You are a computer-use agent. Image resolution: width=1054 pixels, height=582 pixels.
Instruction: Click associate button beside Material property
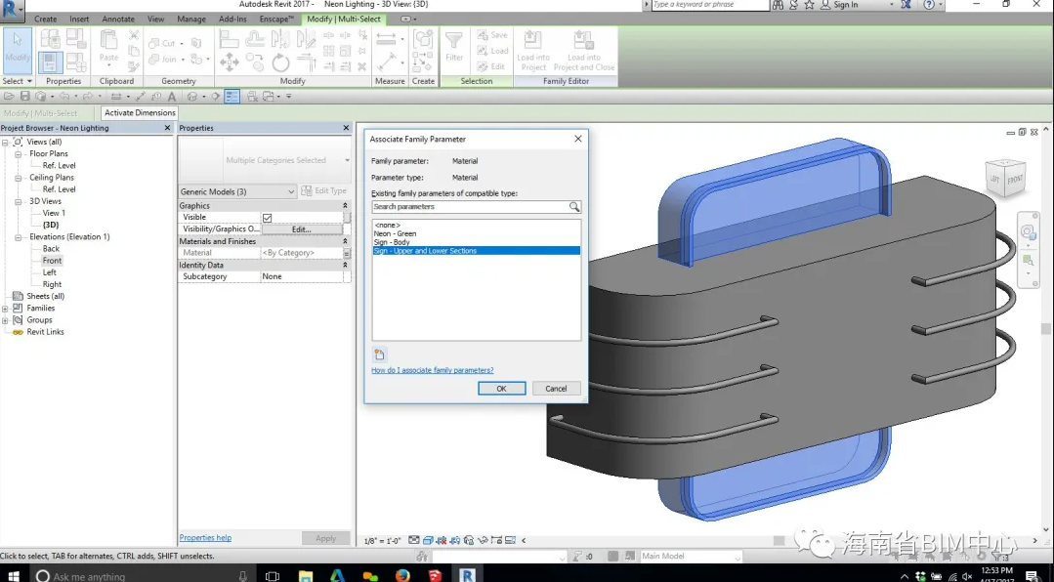(x=347, y=253)
